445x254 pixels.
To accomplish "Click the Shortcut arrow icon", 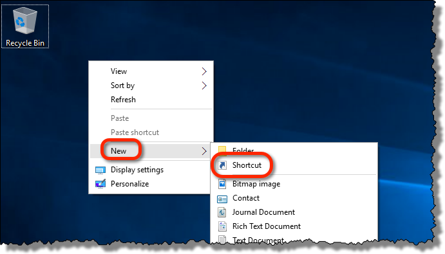I will click(222, 165).
